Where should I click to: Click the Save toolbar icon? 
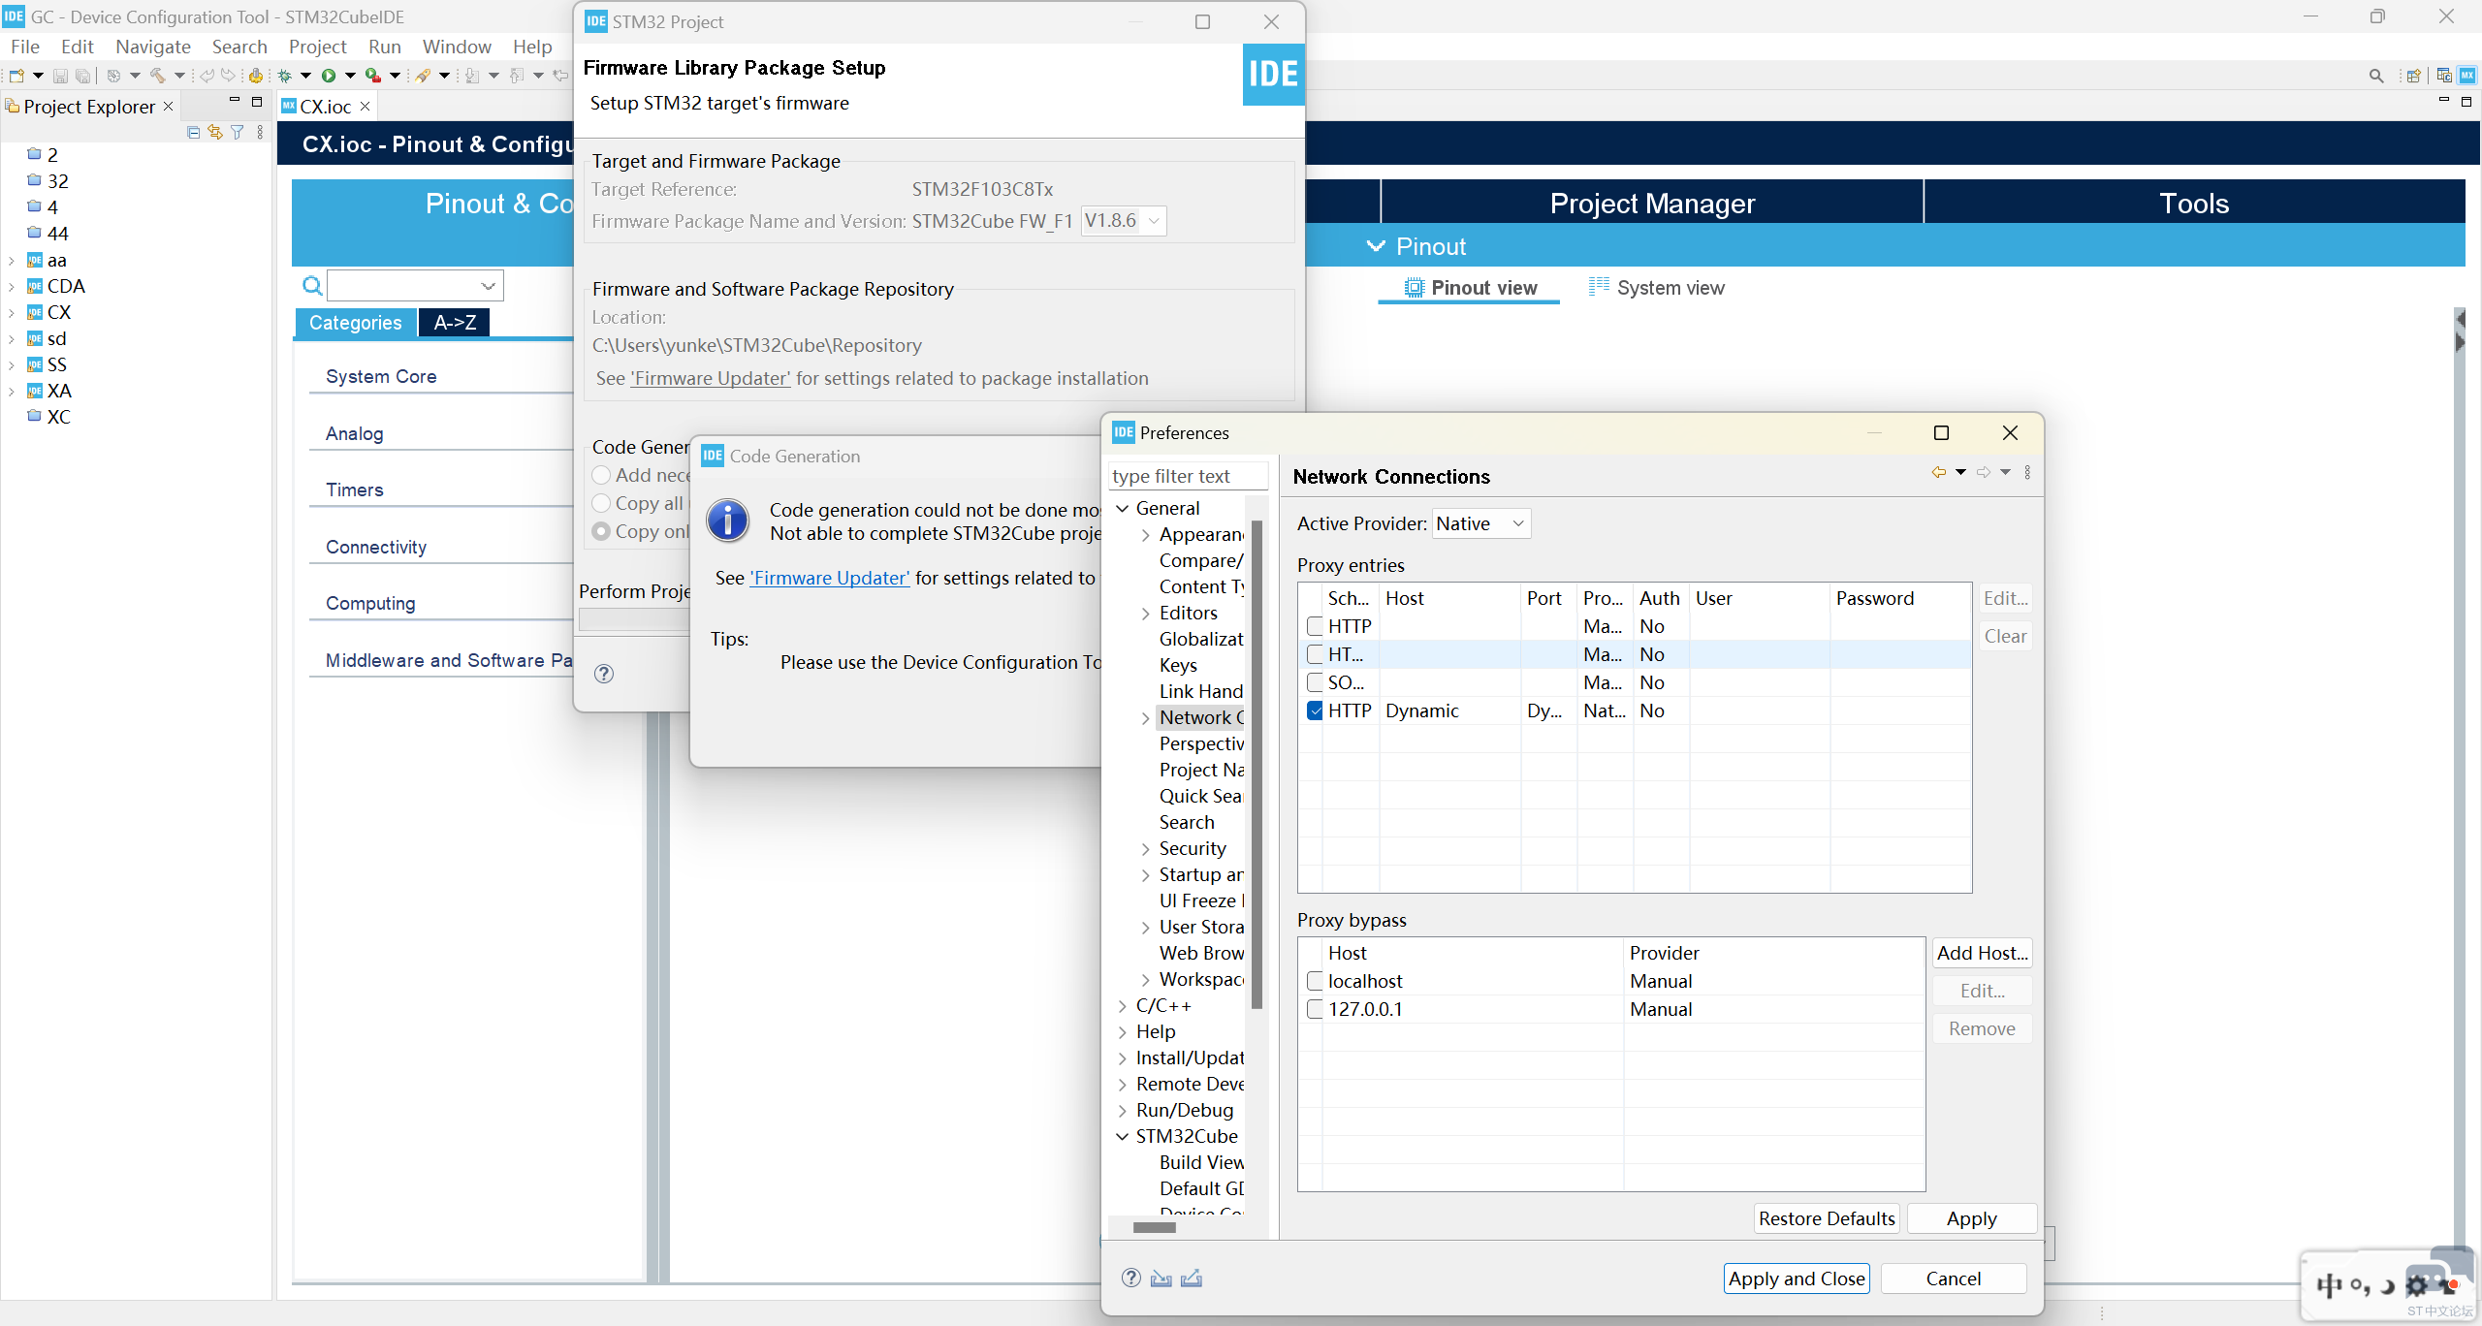coord(60,76)
